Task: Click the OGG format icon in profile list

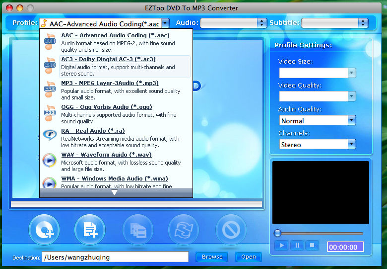Action: click(x=50, y=113)
